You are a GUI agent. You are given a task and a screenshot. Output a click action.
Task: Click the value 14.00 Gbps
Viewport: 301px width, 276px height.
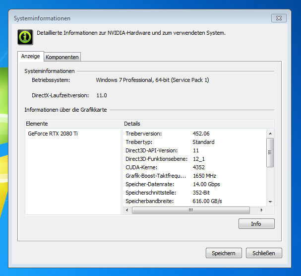click(x=206, y=184)
